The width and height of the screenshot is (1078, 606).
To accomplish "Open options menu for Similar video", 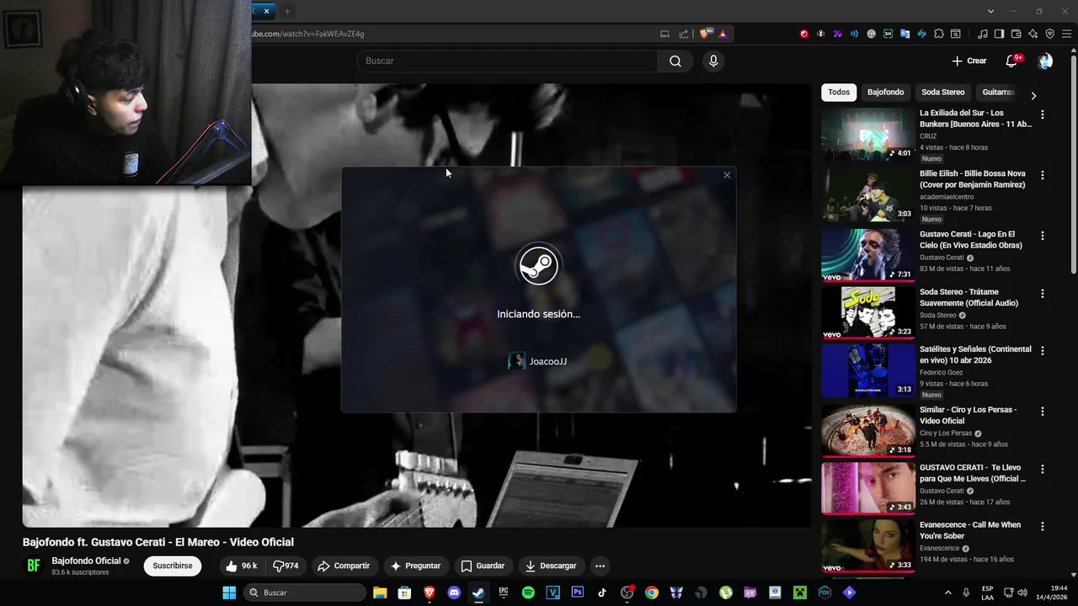I will [1043, 412].
